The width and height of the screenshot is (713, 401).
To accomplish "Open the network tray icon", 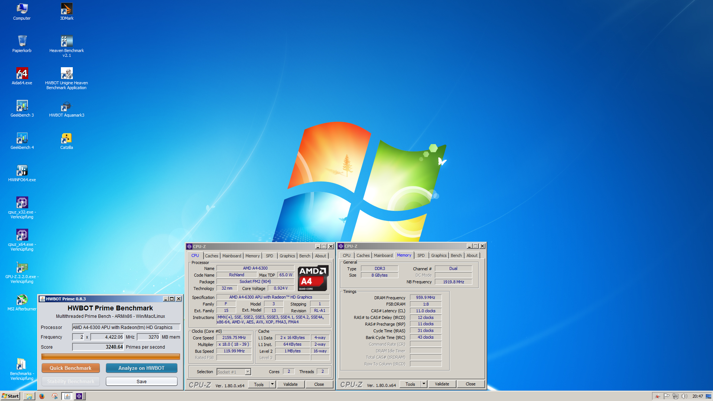I will click(x=675, y=396).
